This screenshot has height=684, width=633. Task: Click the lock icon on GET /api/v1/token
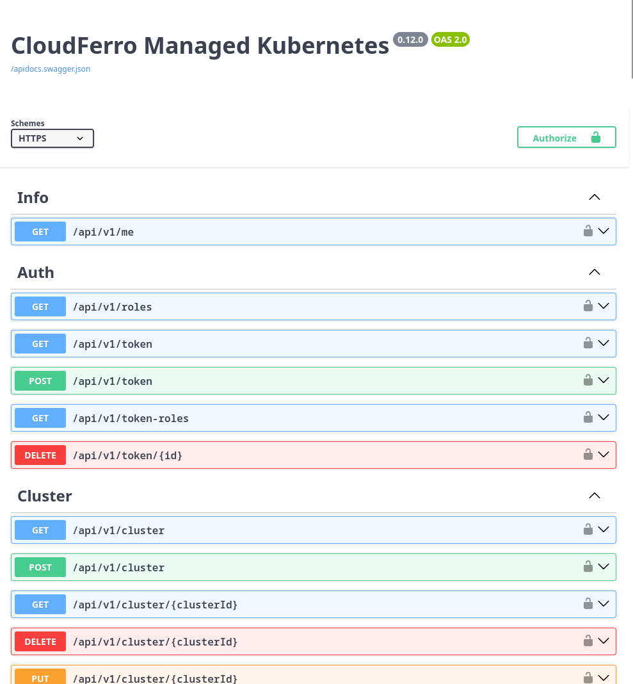click(x=588, y=343)
